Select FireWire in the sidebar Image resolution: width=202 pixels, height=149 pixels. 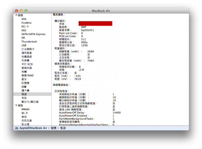(x=27, y=23)
